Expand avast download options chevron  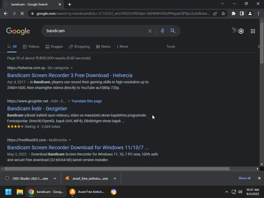tap(115, 178)
